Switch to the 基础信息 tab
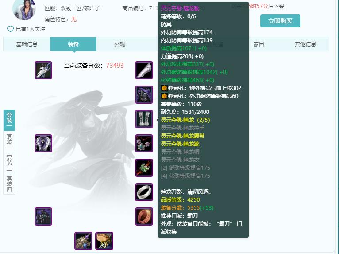The height and width of the screenshot is (254, 339). 27,44
